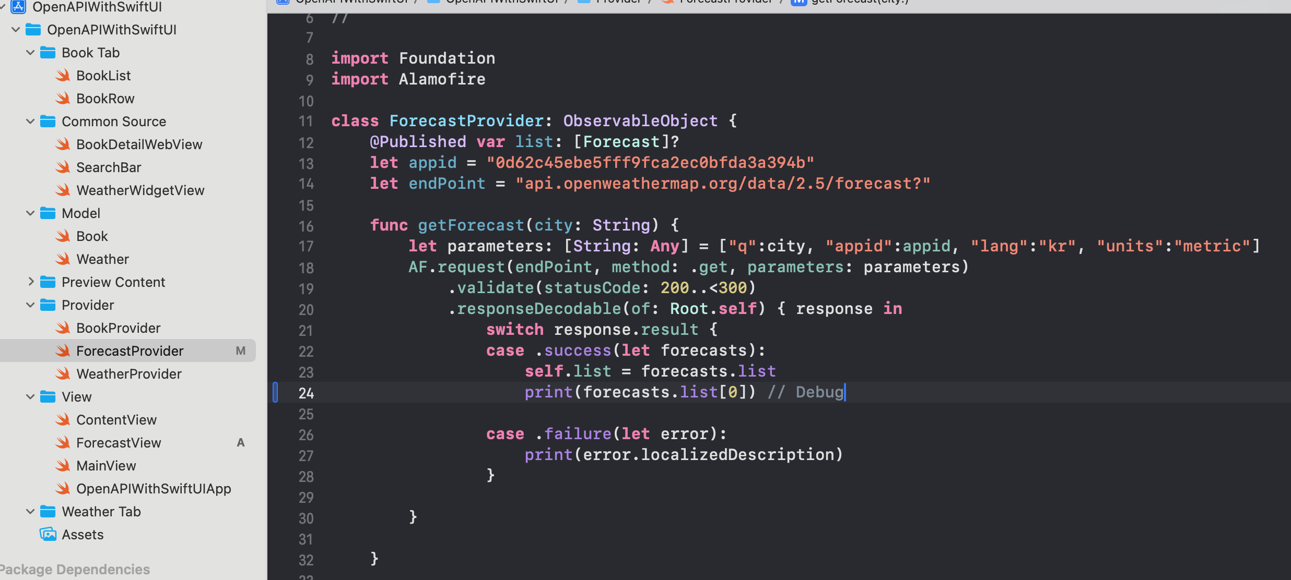Click the BookProvider swift file icon

click(63, 328)
